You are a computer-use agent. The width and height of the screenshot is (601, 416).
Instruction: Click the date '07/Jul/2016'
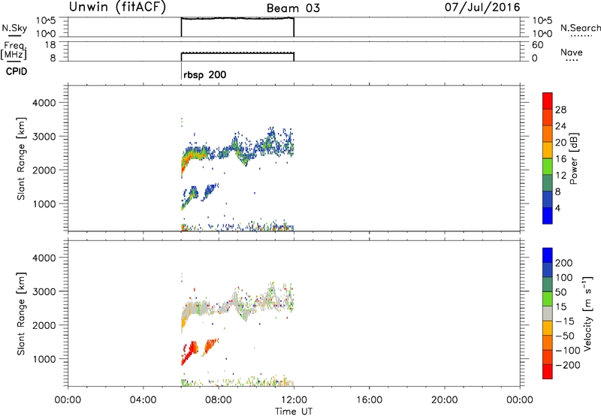point(482,8)
